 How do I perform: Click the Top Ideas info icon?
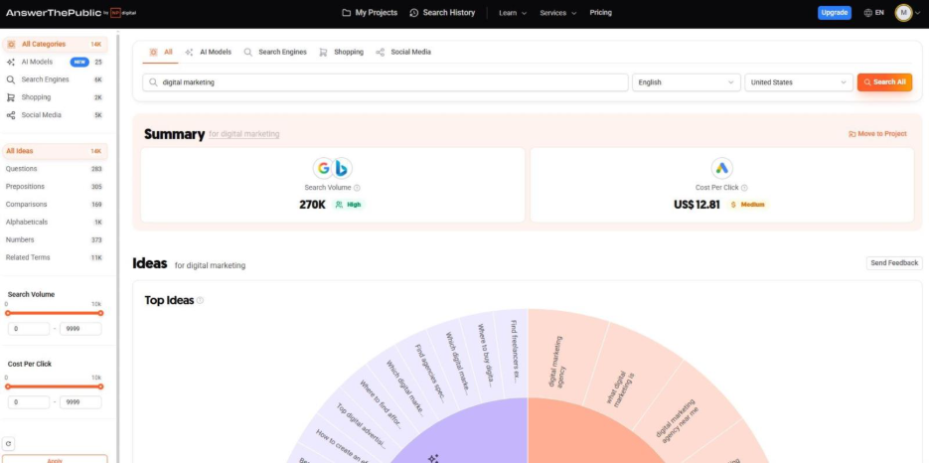pos(200,300)
